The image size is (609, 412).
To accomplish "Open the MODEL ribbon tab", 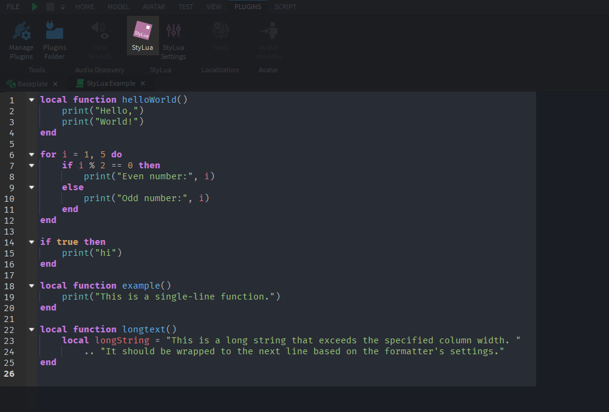I will [x=118, y=7].
